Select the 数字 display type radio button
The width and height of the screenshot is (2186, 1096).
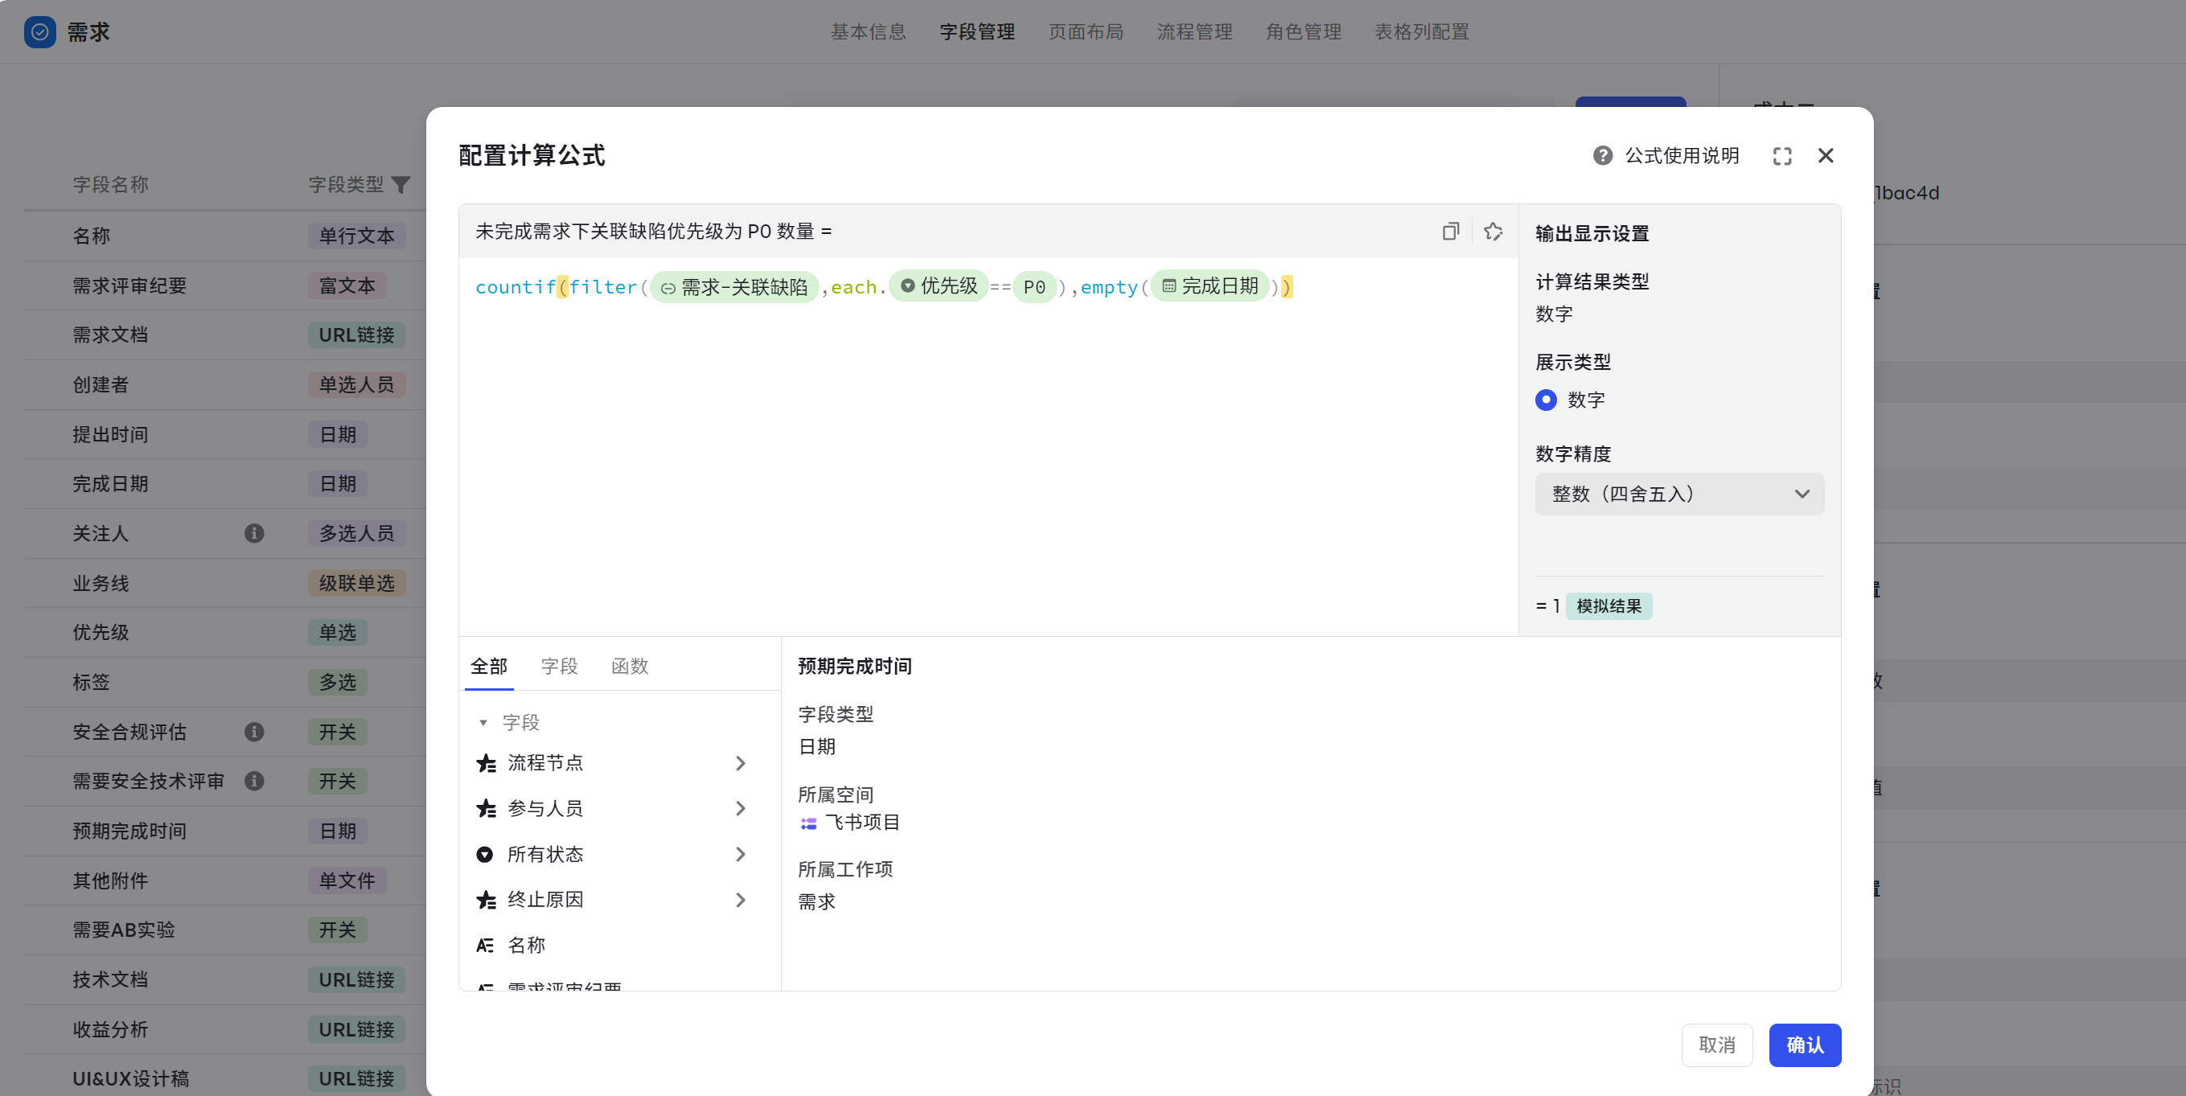pyautogui.click(x=1546, y=400)
